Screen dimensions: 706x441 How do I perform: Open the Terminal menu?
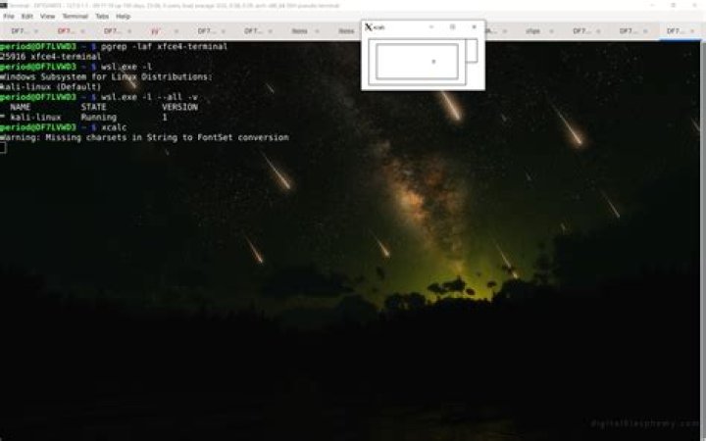pos(75,17)
